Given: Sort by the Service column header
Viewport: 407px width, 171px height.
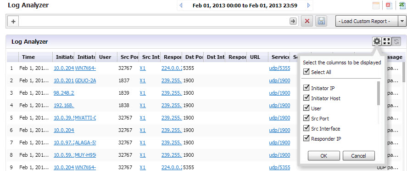Looking at the screenshot, I should tap(279, 57).
